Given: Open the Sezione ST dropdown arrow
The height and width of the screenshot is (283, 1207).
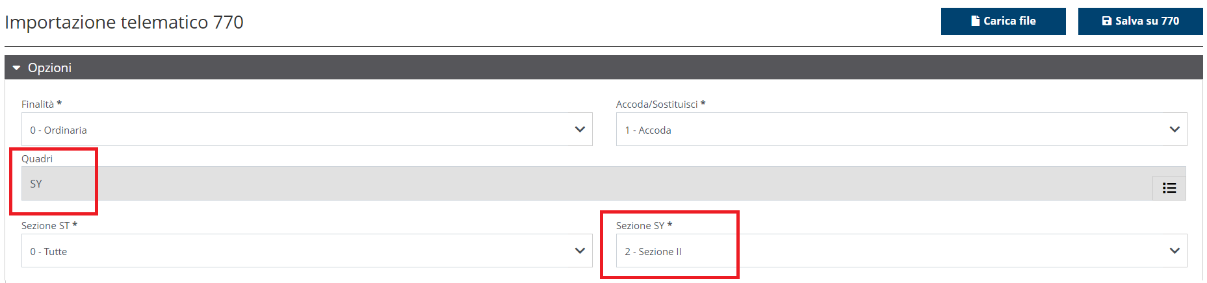Looking at the screenshot, I should pyautogui.click(x=580, y=251).
